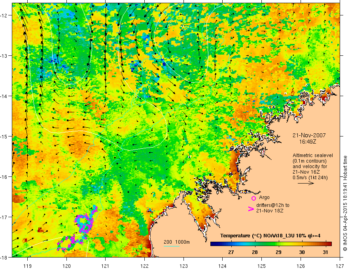
Task: Click latitude axis label -17
Action: tap(4, 217)
